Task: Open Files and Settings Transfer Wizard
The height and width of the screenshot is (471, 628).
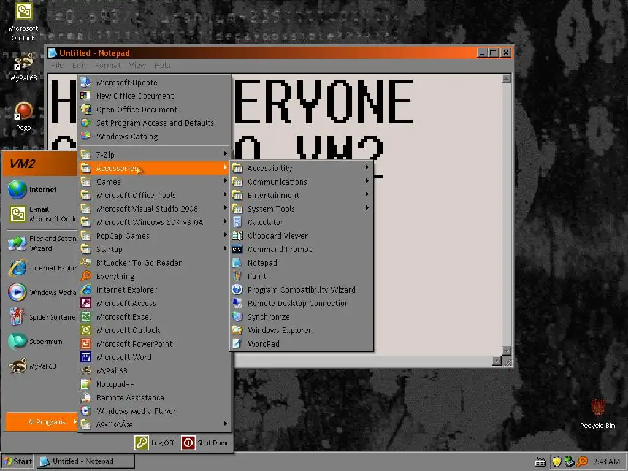Action: [42, 243]
